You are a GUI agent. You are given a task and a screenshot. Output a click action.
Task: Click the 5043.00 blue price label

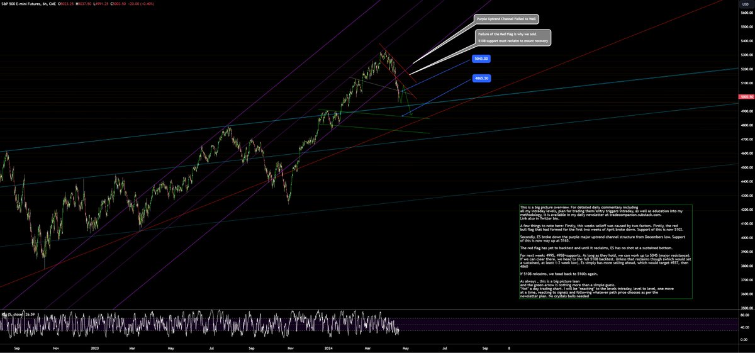481,59
